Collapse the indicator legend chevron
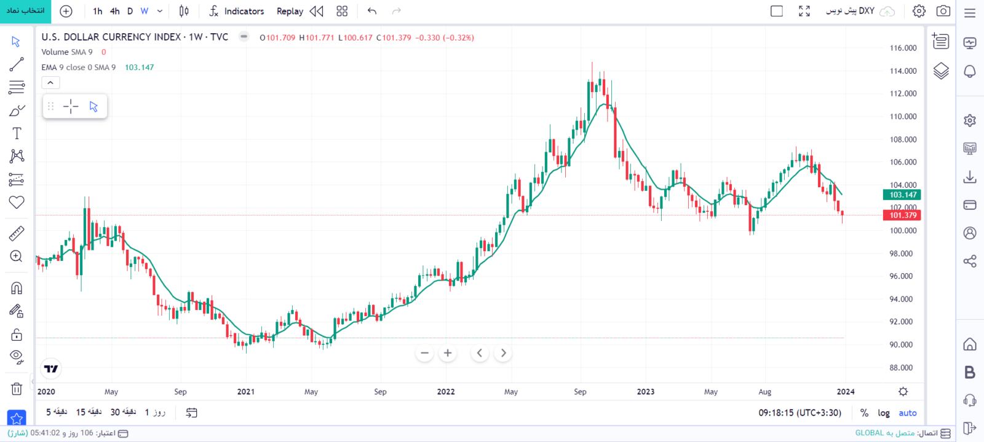 coord(50,83)
